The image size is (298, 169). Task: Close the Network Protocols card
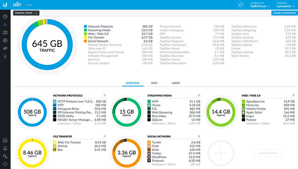tap(105, 95)
